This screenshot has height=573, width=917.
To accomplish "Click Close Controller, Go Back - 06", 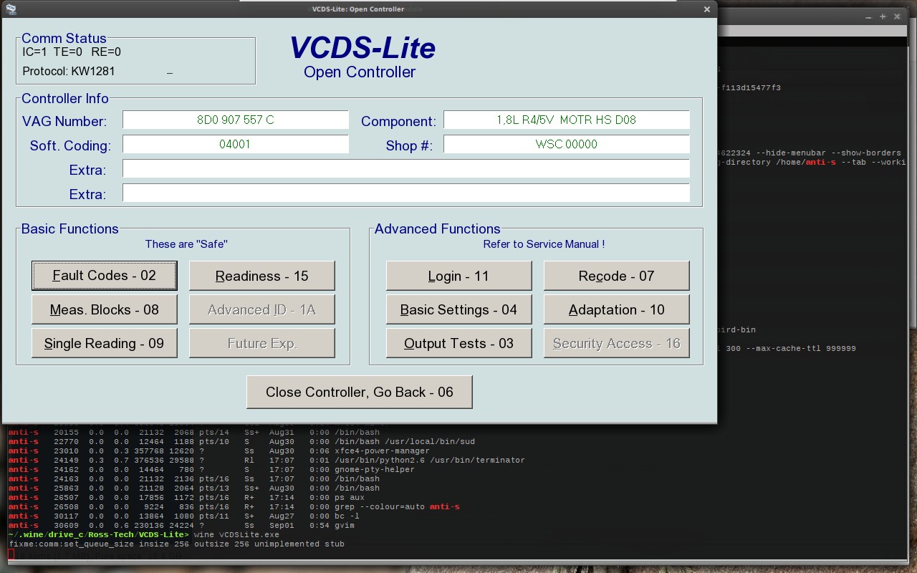I will [x=360, y=392].
